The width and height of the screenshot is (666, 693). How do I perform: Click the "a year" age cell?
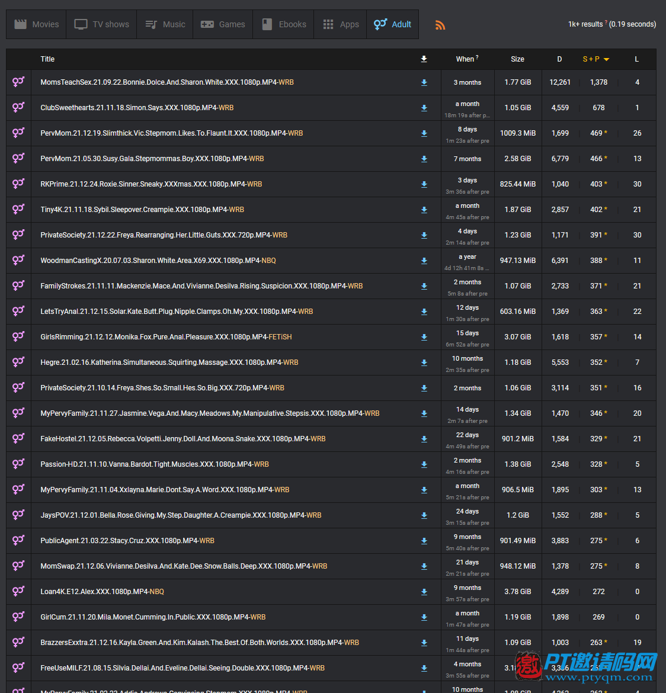(x=468, y=257)
